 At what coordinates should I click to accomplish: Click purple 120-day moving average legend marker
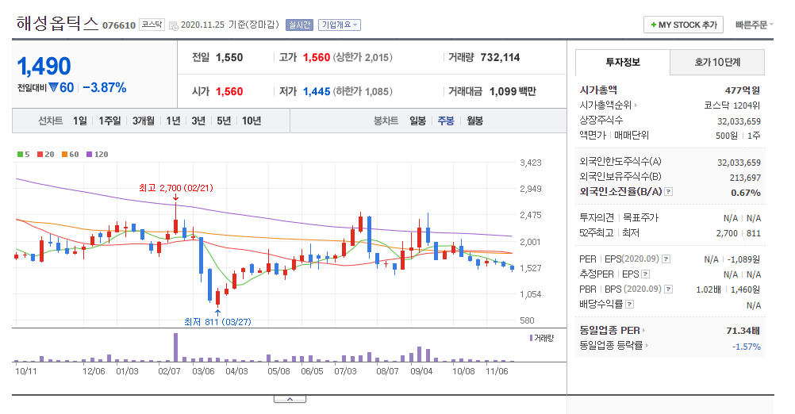point(89,155)
